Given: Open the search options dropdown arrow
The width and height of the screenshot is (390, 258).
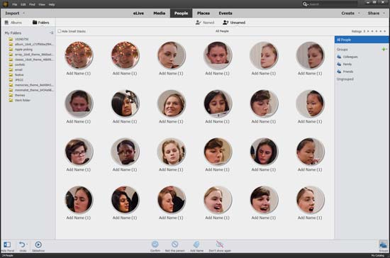Looking at the screenshot, I should 308,4.
